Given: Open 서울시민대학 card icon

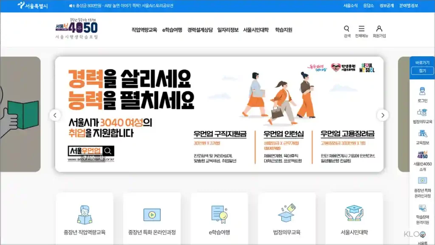Looking at the screenshot, I should 354,213.
